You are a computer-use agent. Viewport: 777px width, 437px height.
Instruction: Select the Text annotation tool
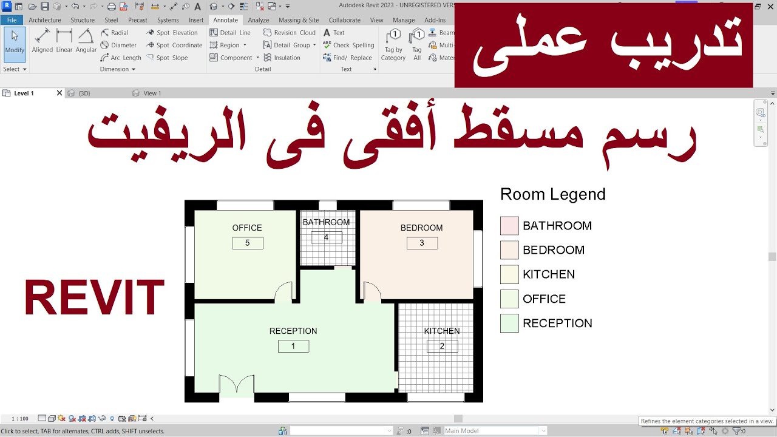334,33
